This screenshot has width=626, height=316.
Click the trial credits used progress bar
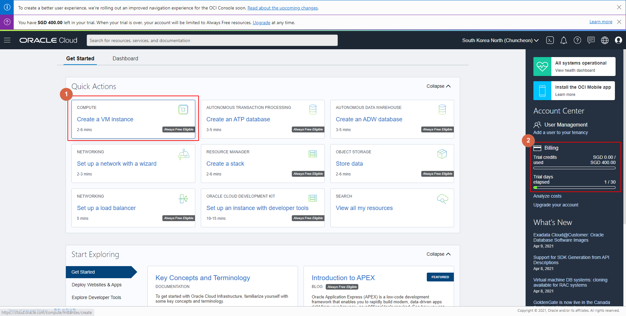tap(574, 168)
